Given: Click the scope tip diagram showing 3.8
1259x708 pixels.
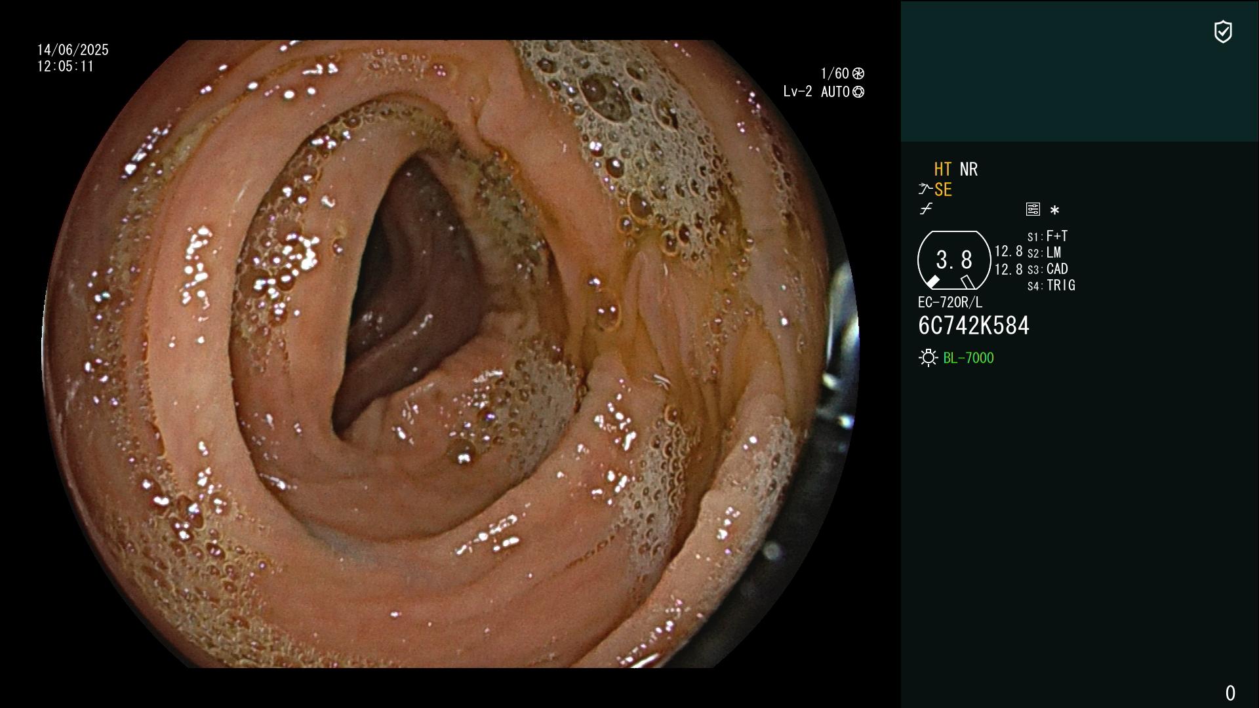Looking at the screenshot, I should [x=954, y=260].
